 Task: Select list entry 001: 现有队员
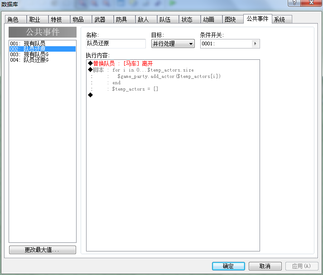click(43, 43)
